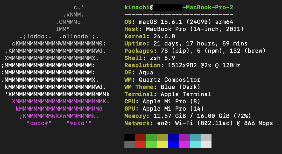Click the Resolution line "1512x982 @2x @ 120Hz"
Screen dimensions: 282x154
tap(182, 65)
